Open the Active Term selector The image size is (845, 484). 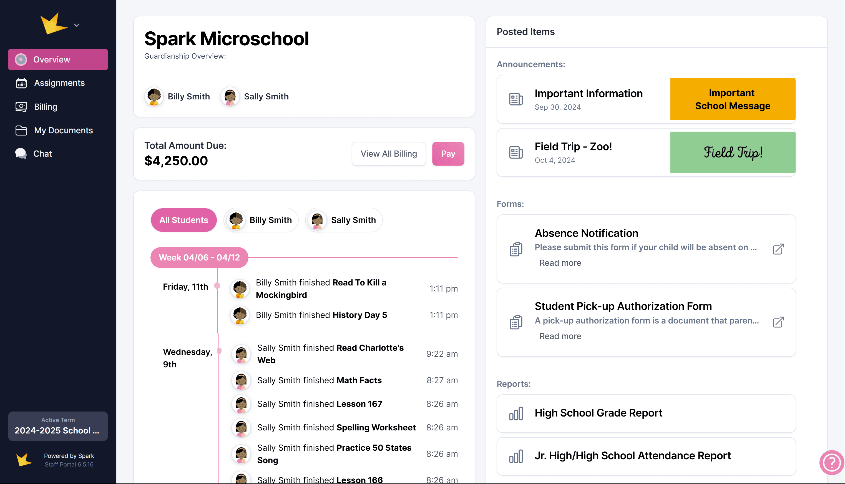58,426
